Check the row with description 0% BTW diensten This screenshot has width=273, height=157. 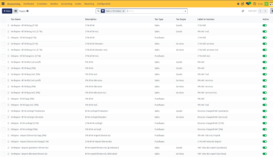point(4,80)
